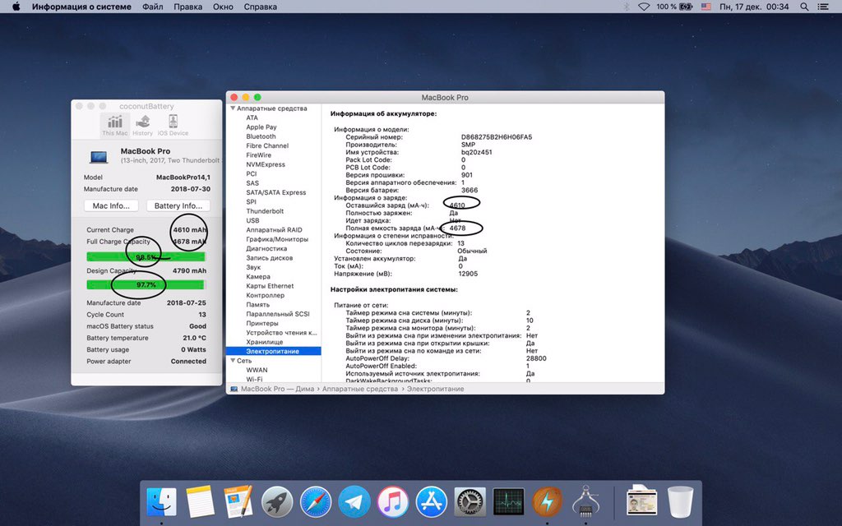Select Камера in sidebar

tap(258, 276)
